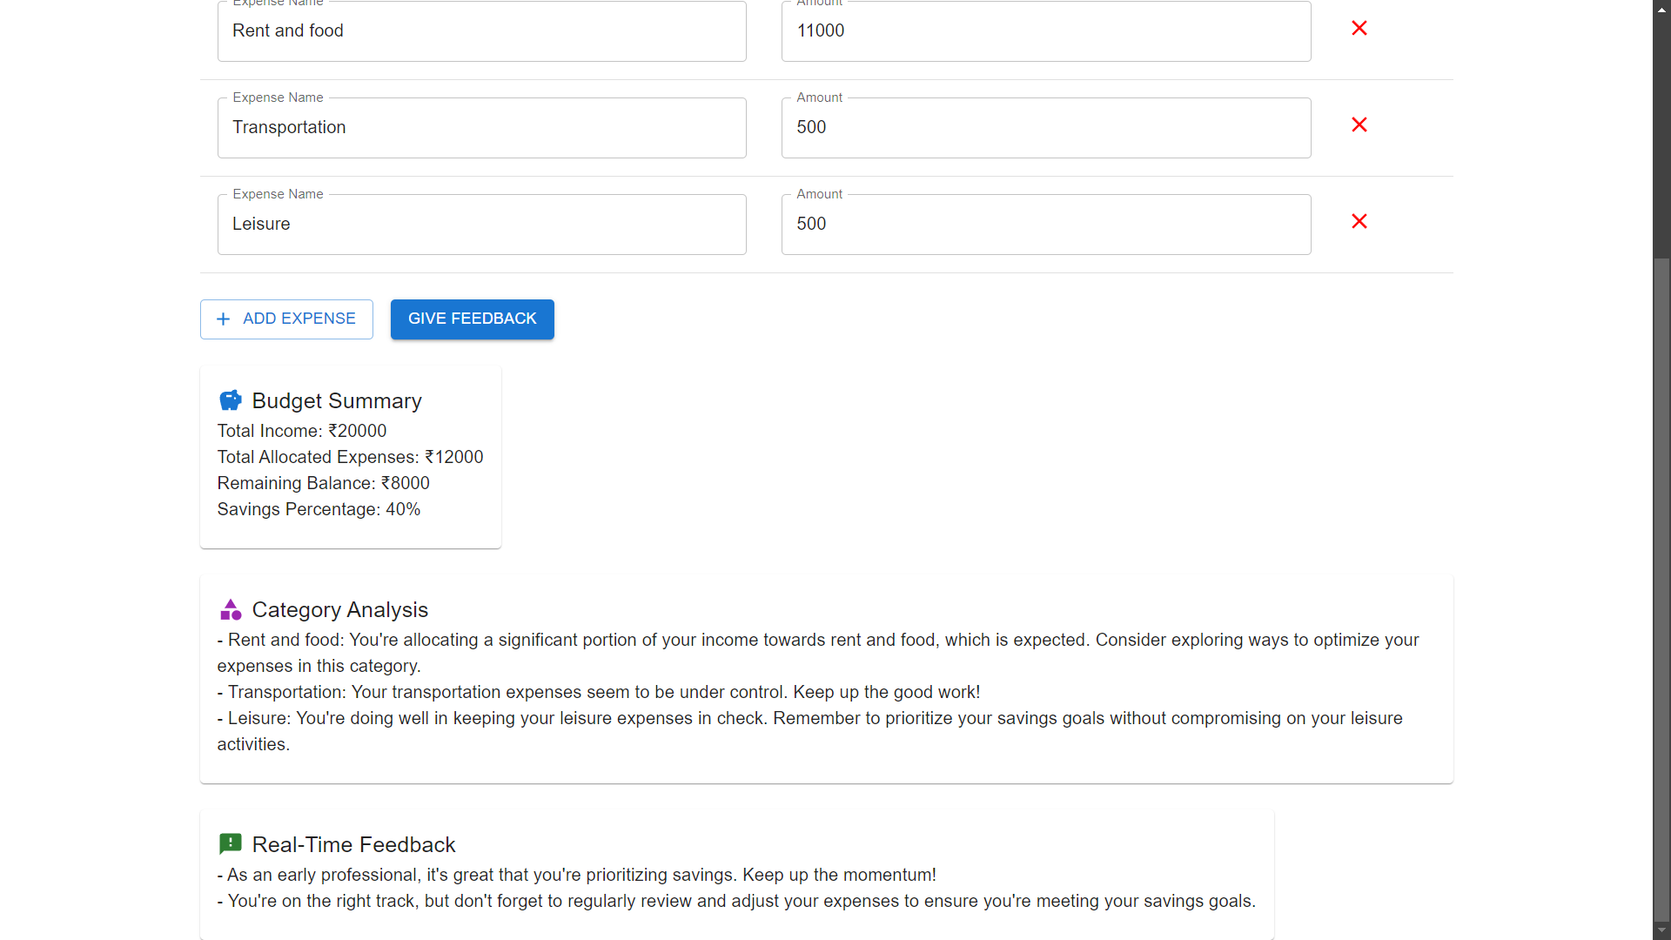Click the plus icon on Add Expense
The height and width of the screenshot is (940, 1671).
(224, 319)
